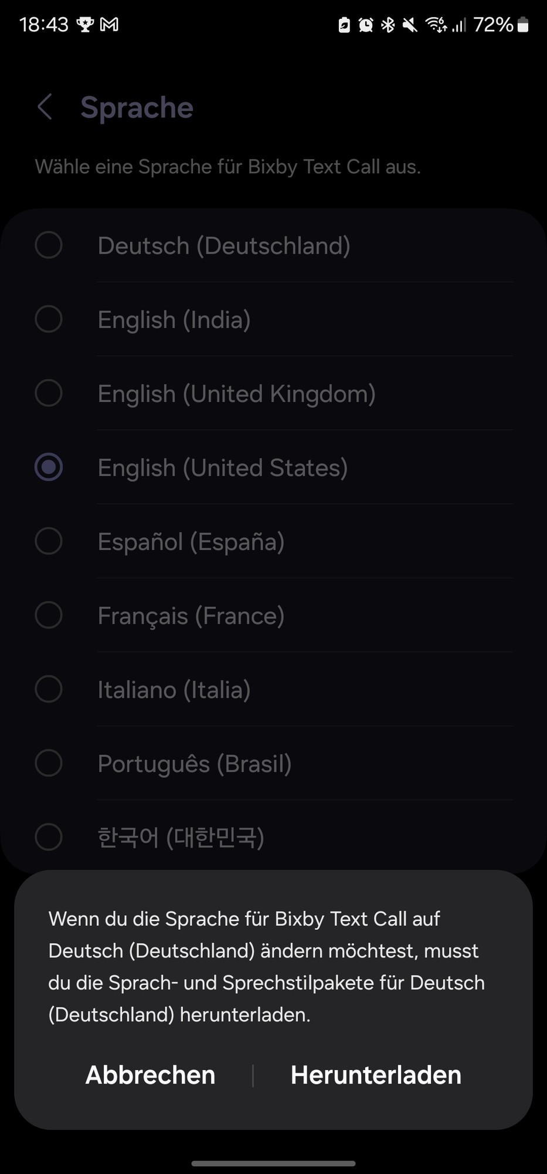
Task: Tap the alarm clock status icon
Action: coord(366,25)
